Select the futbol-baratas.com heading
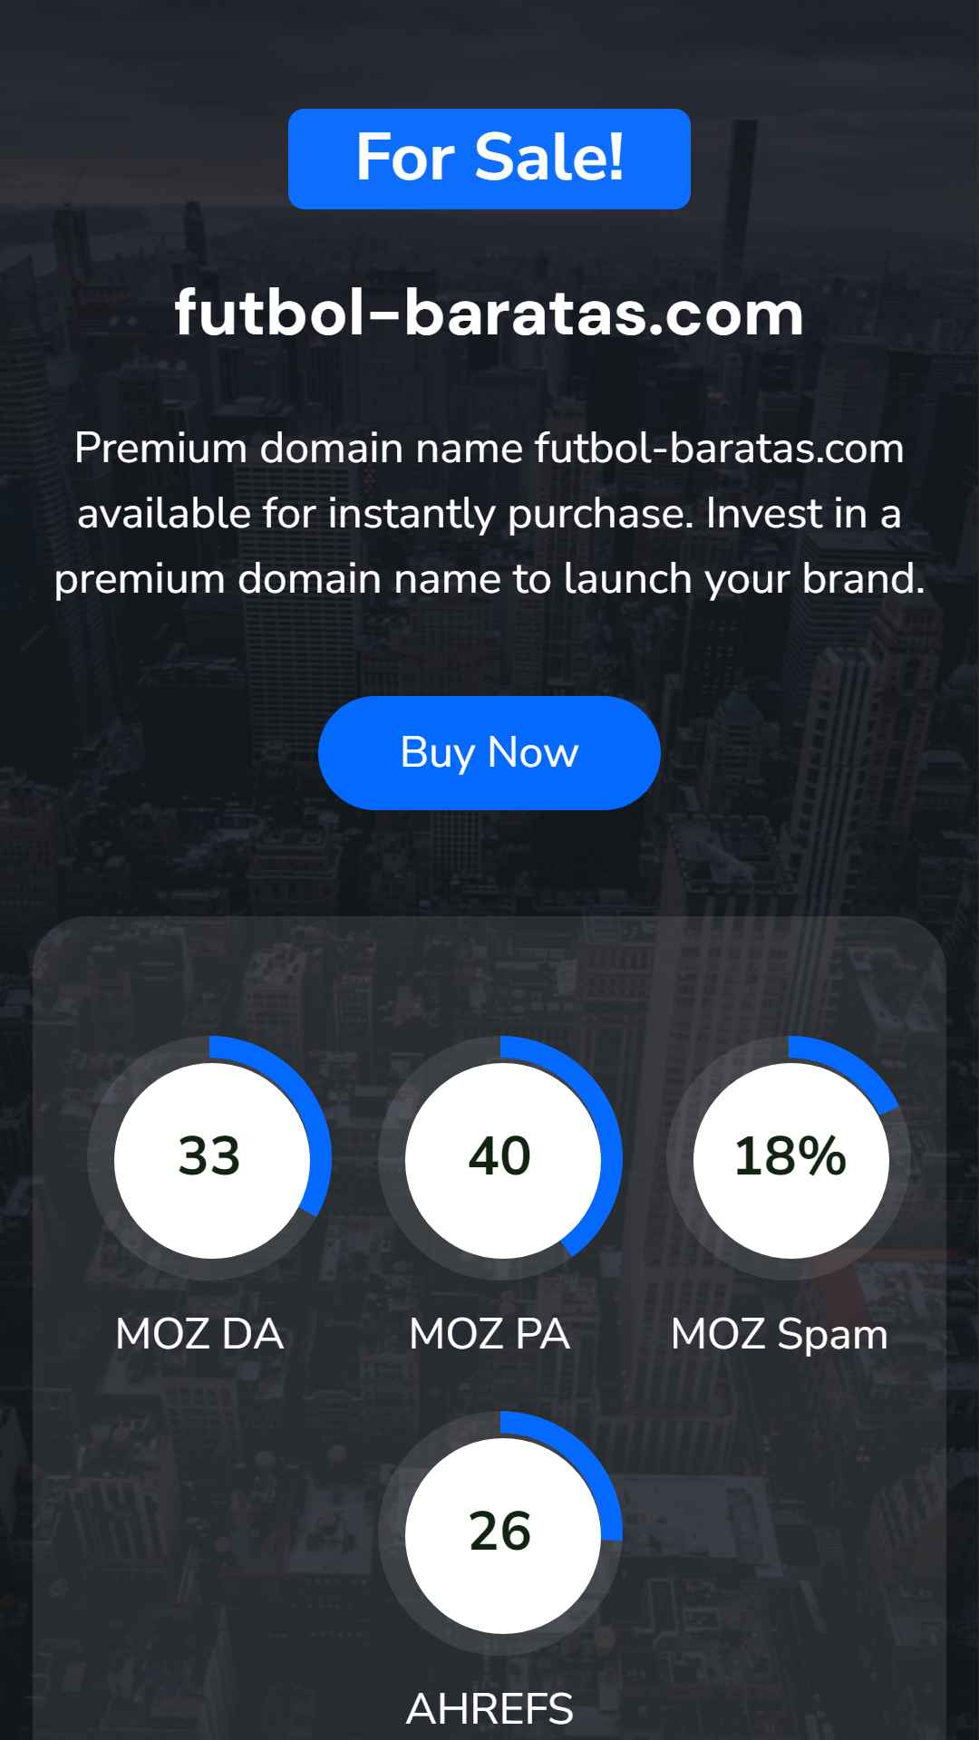Viewport: 979px width, 1740px height. 489,314
